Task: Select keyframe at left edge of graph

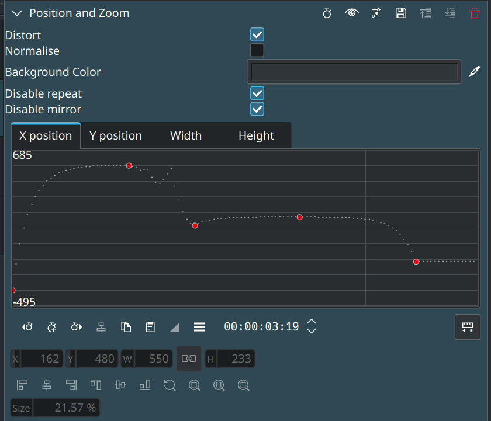Action: point(13,290)
